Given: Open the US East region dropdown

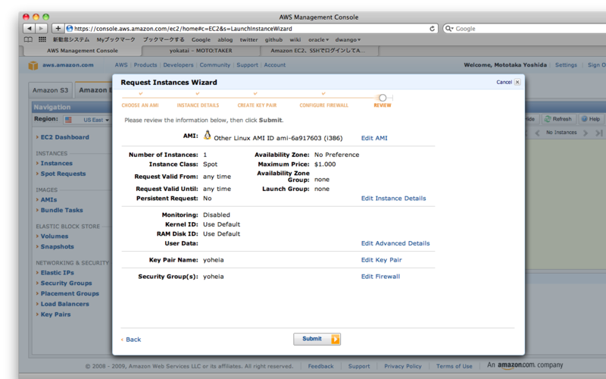Looking at the screenshot, I should tap(87, 120).
